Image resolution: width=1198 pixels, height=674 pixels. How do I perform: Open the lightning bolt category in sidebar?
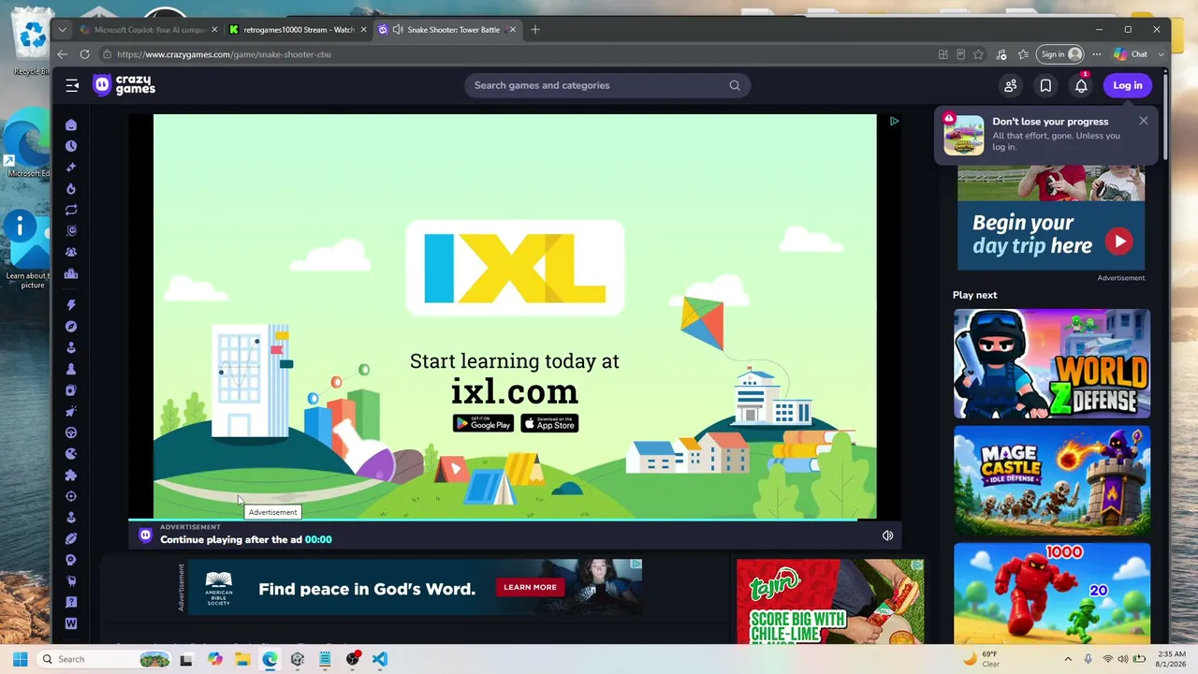click(x=71, y=305)
